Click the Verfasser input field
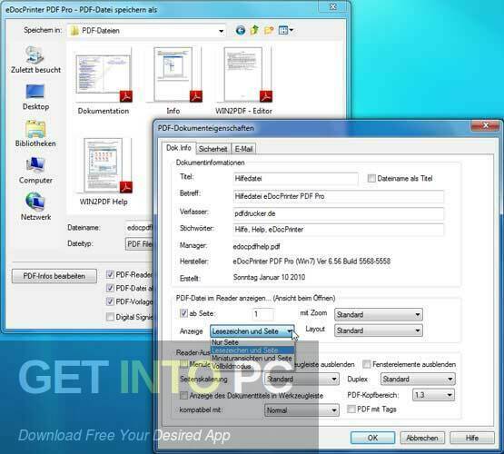Screen dimensions: 504x454 [338, 213]
